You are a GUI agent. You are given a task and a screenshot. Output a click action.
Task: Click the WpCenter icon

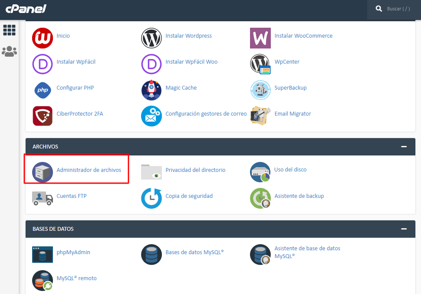260,64
